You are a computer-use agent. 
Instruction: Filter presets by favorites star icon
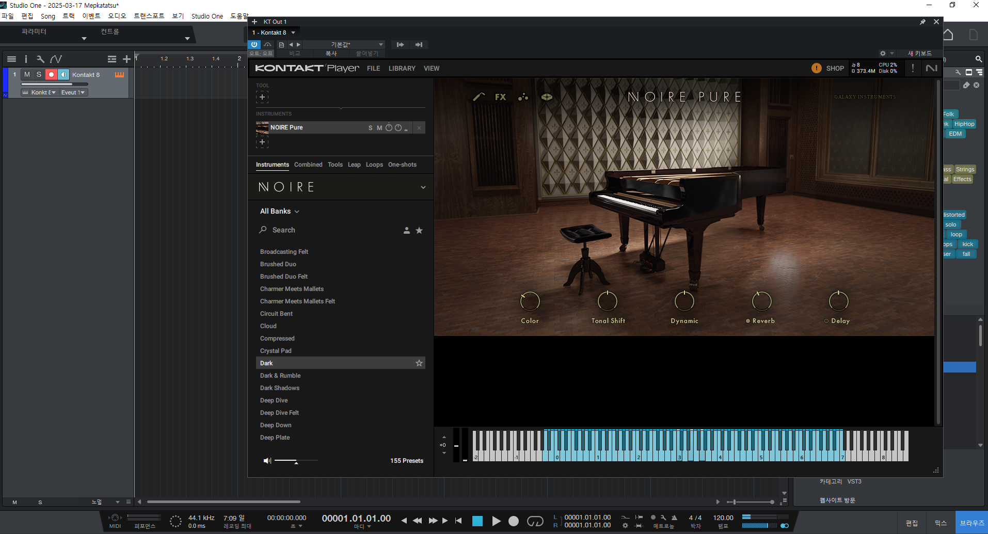click(419, 231)
